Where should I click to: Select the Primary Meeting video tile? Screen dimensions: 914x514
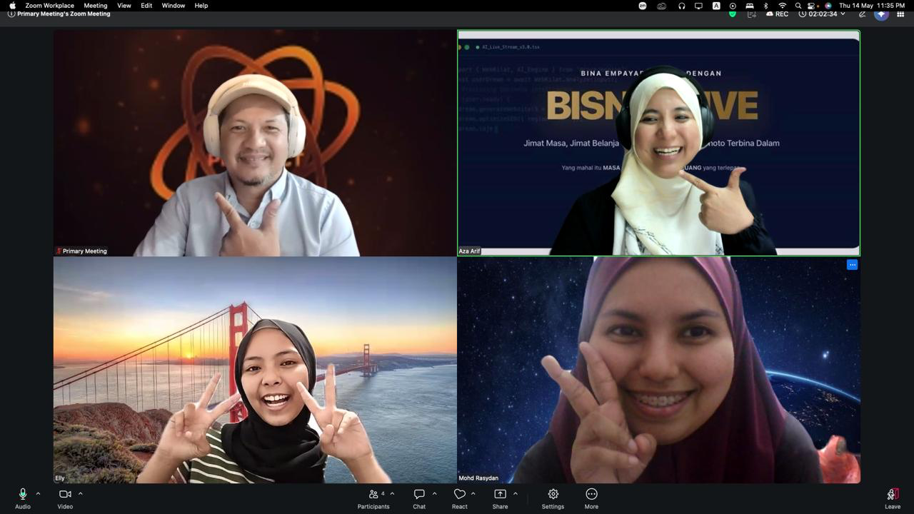pyautogui.click(x=255, y=143)
